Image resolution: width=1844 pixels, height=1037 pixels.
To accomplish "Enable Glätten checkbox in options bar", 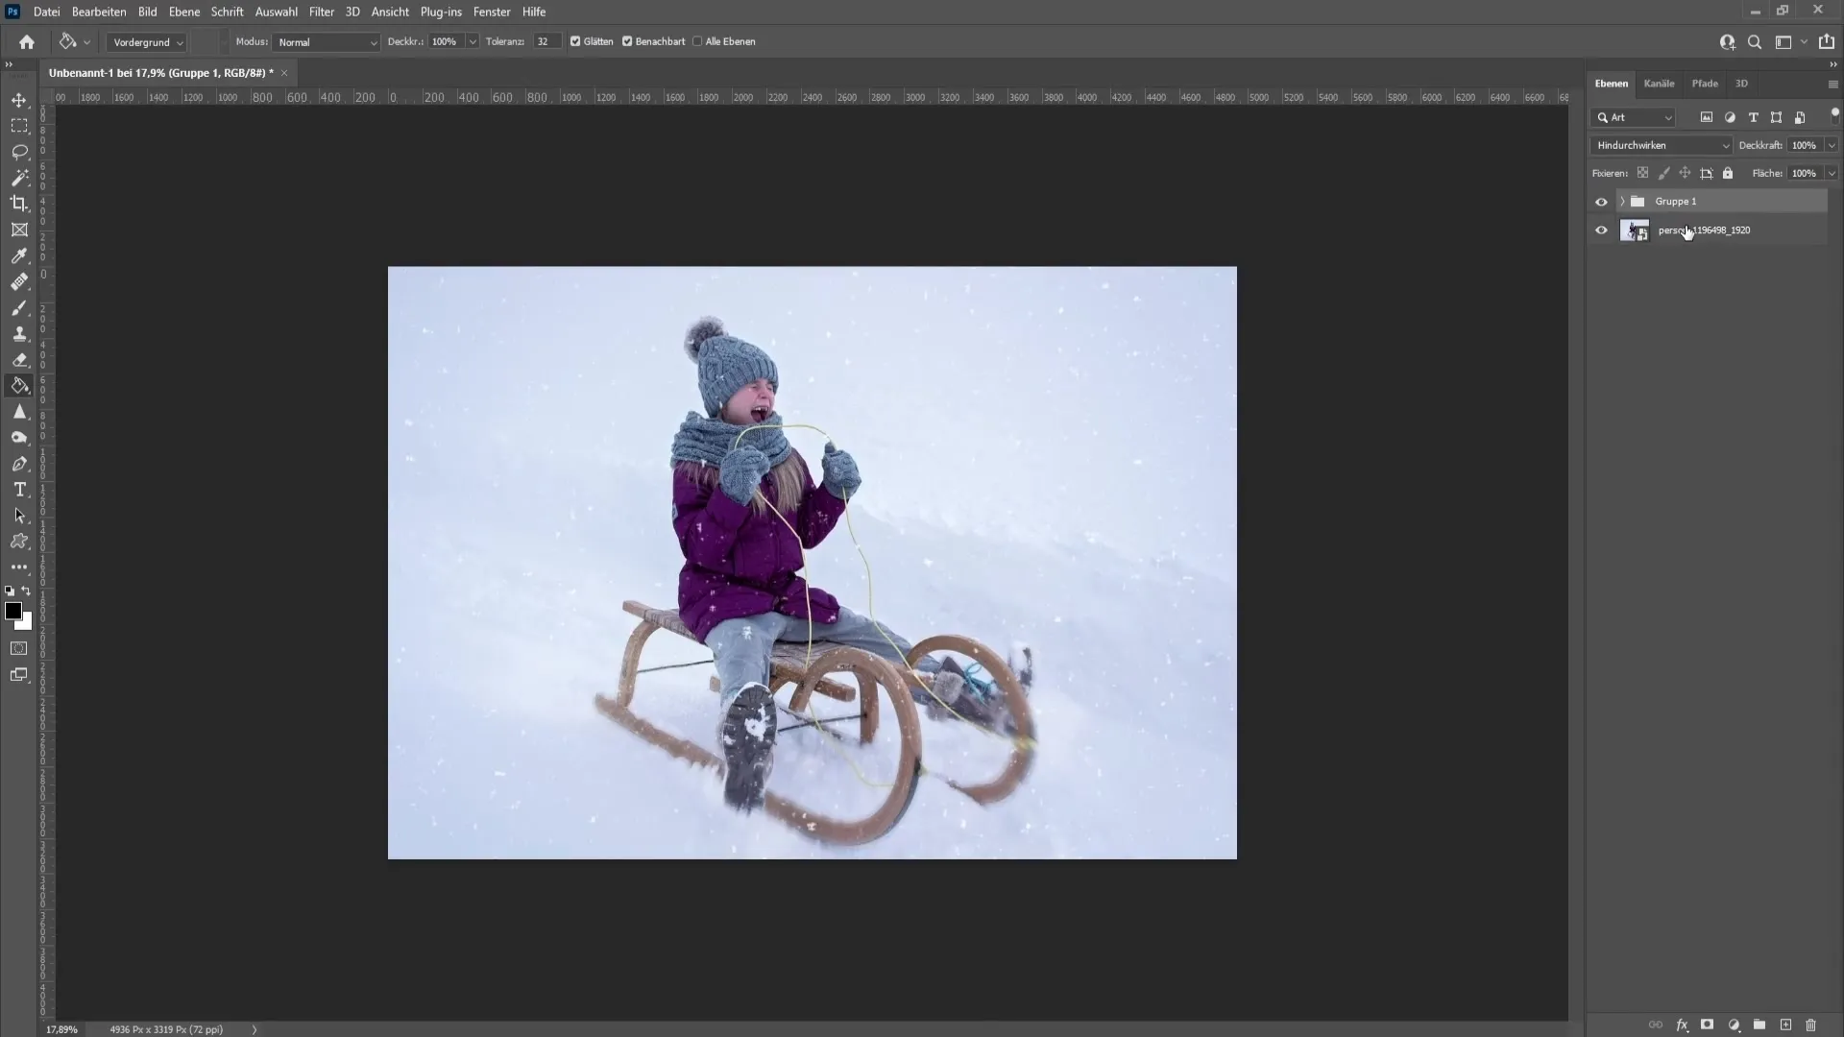I will coord(575,40).
